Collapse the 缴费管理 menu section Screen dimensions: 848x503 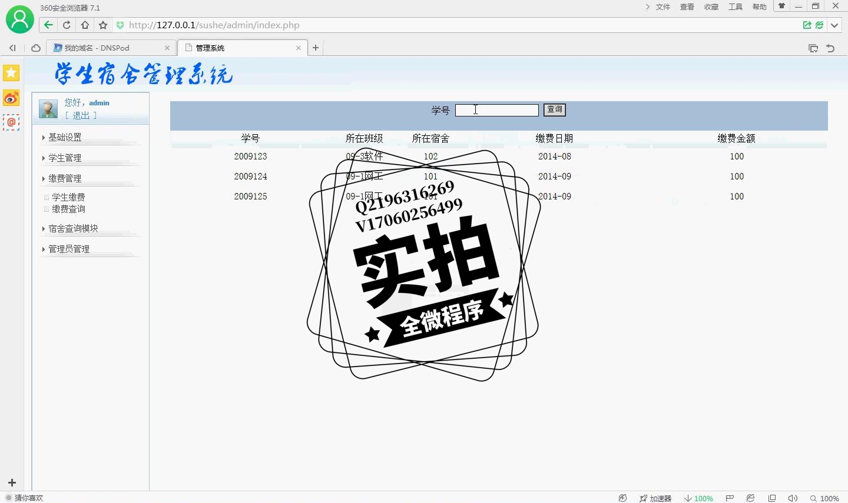pos(65,178)
